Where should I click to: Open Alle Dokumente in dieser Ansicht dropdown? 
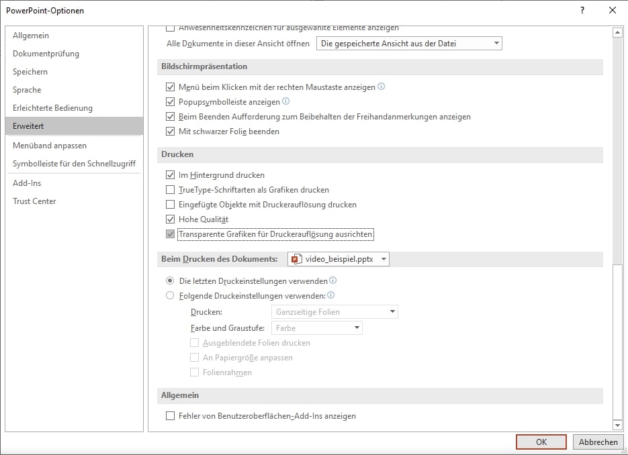[x=409, y=43]
